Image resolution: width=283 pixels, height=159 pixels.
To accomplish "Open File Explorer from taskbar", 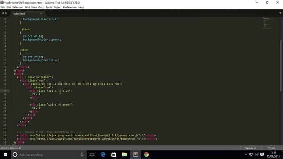I will pyautogui.click(x=125, y=155).
